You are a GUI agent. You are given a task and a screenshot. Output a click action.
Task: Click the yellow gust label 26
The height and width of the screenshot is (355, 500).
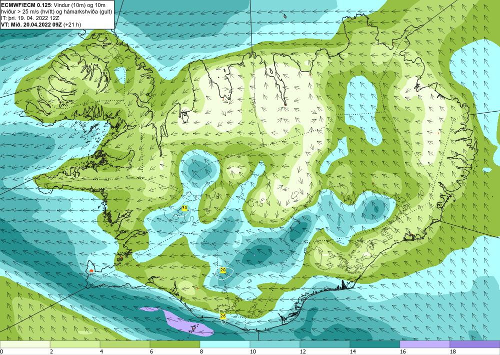[223, 316]
